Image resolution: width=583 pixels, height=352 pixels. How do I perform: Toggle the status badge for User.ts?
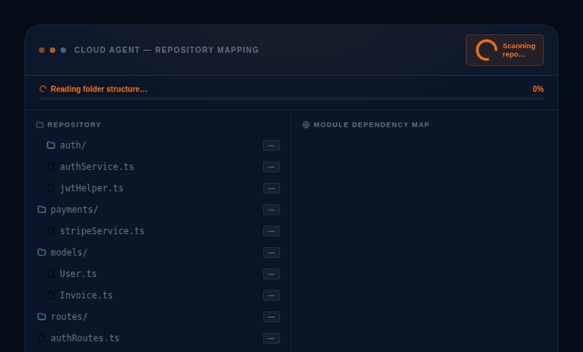[271, 274]
